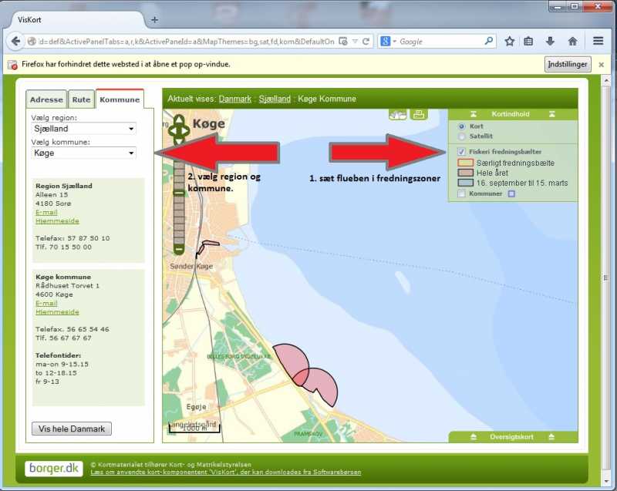Click the map book icon beside print
617x491 pixels.
pyautogui.click(x=398, y=115)
